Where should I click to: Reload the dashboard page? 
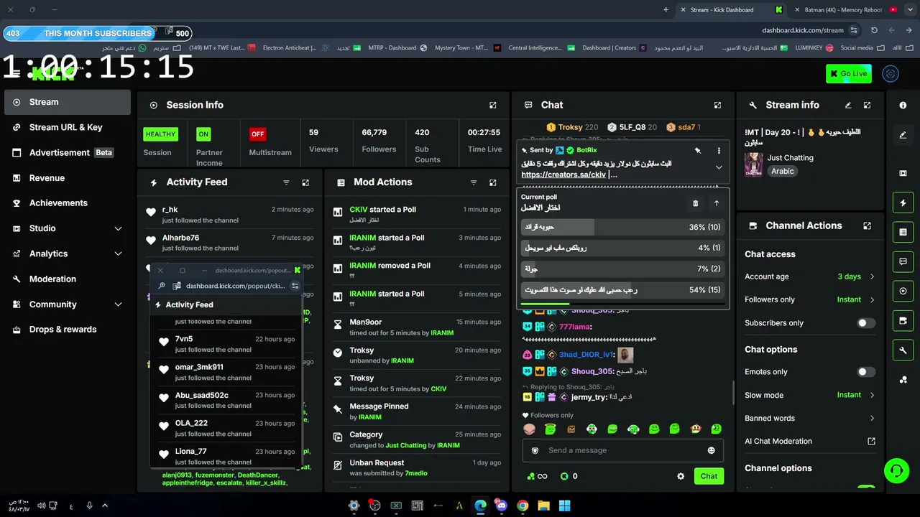[x=874, y=30]
